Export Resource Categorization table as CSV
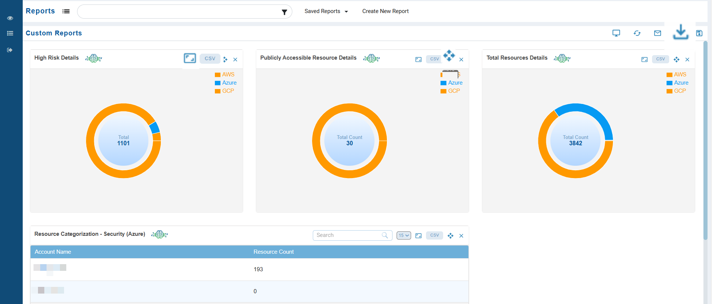Viewport: 712px width, 304px height. click(434, 235)
